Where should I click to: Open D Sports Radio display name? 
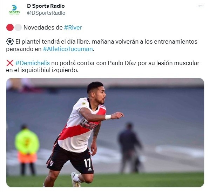coord(46,6)
